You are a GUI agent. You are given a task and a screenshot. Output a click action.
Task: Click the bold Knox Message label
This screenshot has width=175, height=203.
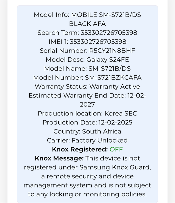pyautogui.click(x=59, y=158)
